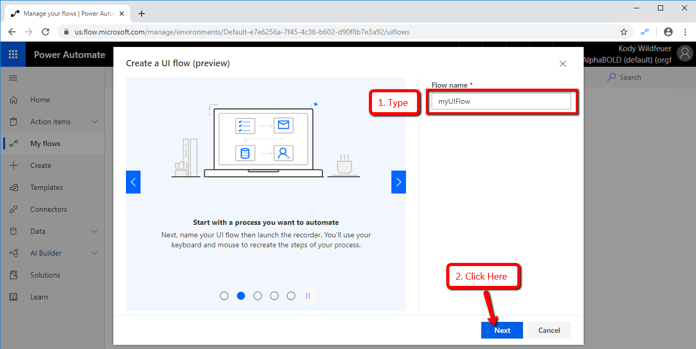The height and width of the screenshot is (349, 696).
Task: Pause the carousel slideshow
Action: tap(308, 296)
